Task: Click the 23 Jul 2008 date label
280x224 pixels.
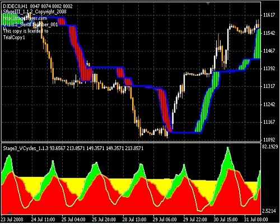Action: (12, 219)
